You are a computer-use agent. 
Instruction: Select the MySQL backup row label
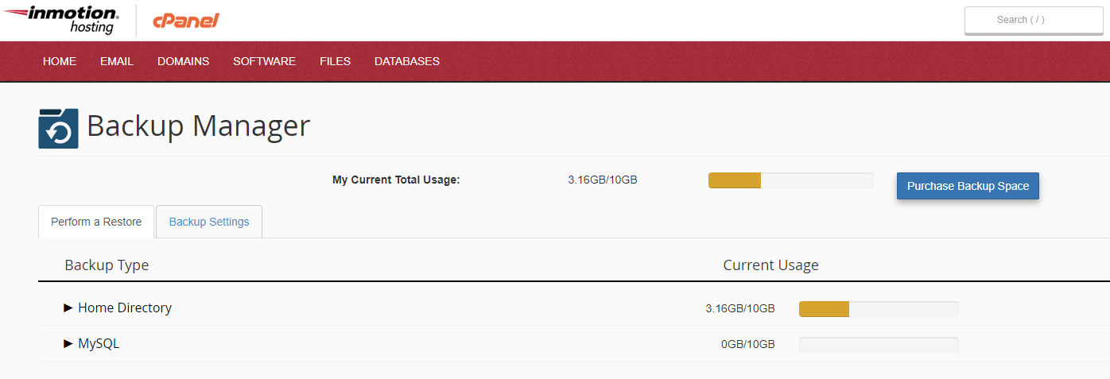[x=99, y=344]
